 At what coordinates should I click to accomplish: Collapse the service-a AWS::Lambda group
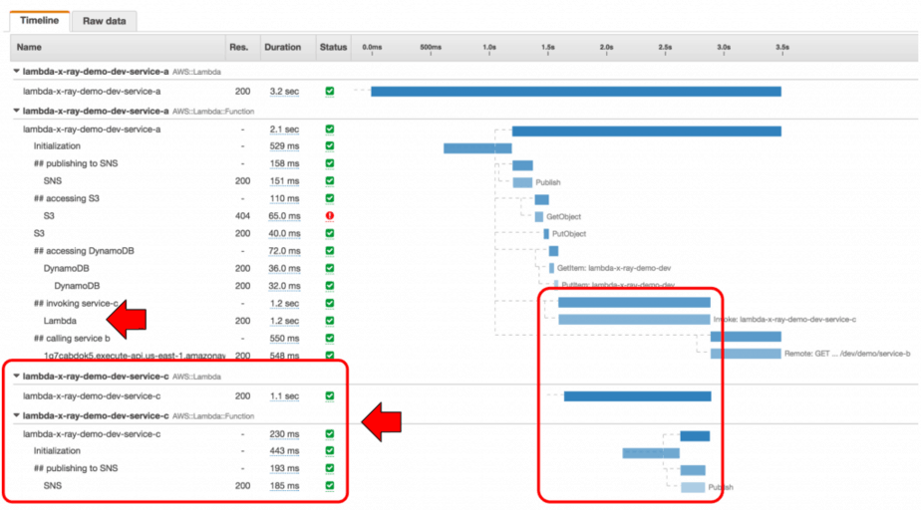click(16, 72)
